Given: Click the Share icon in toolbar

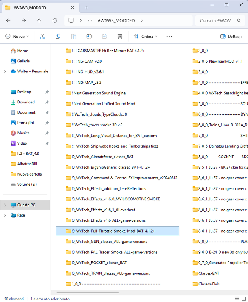Looking at the screenshot, I should pyautogui.click(x=104, y=36).
